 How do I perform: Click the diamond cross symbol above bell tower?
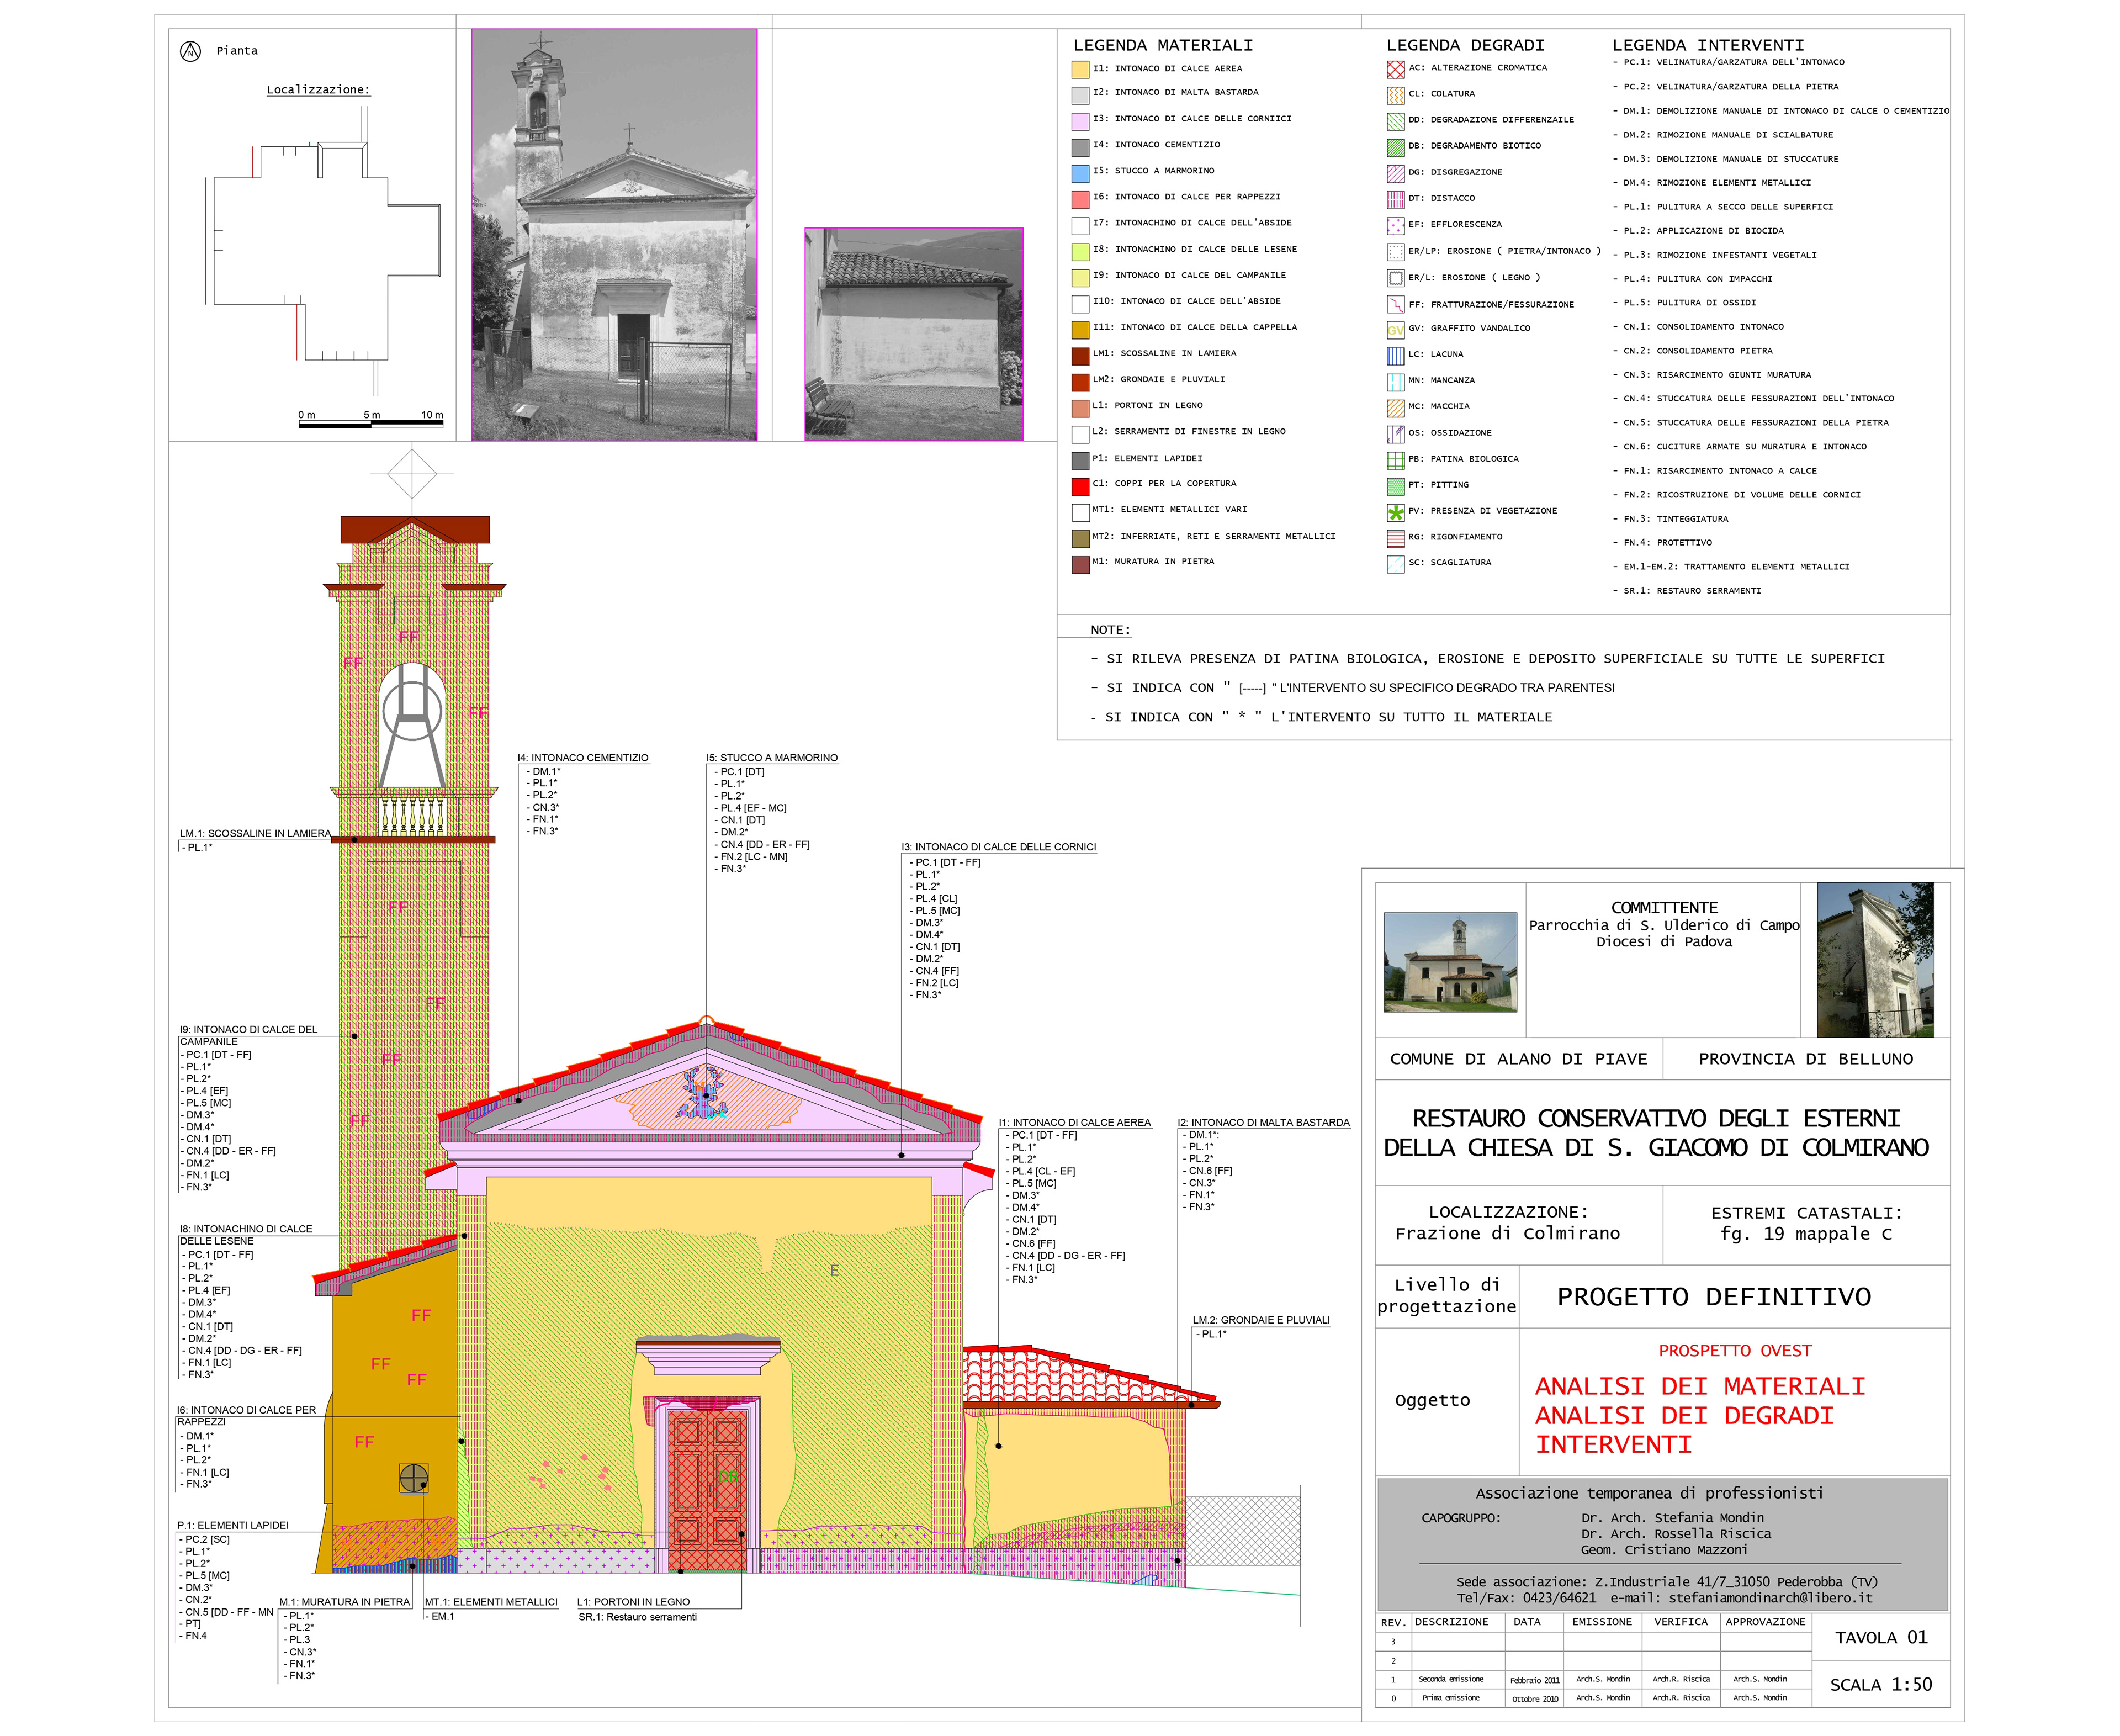coord(411,473)
